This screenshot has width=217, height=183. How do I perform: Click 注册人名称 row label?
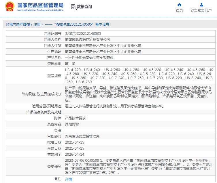pos(52,40)
